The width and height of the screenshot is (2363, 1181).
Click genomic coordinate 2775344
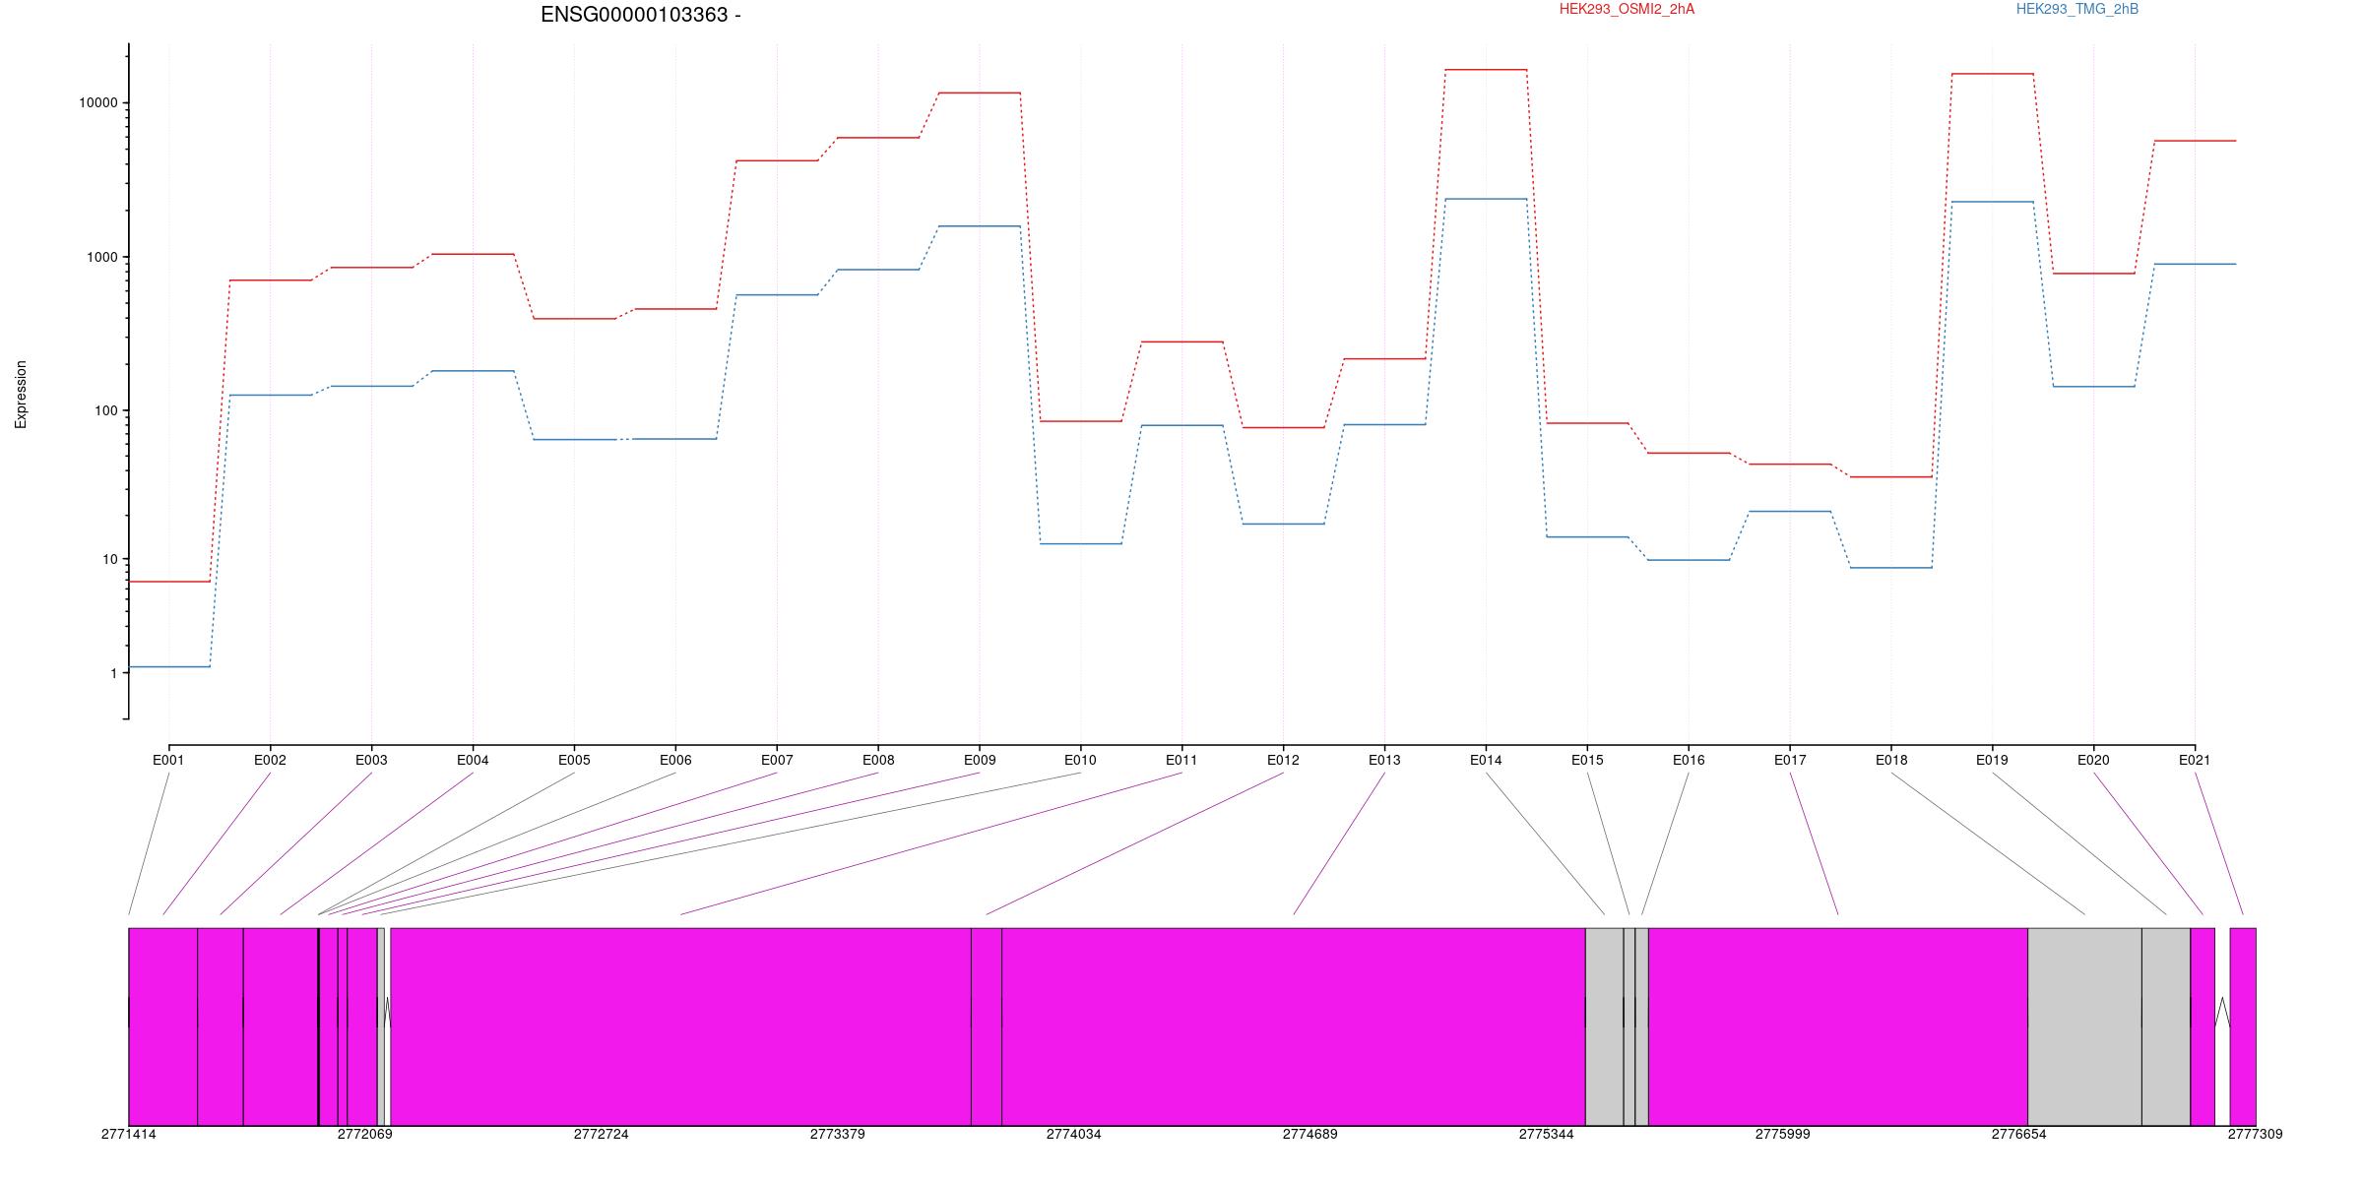(1546, 1134)
